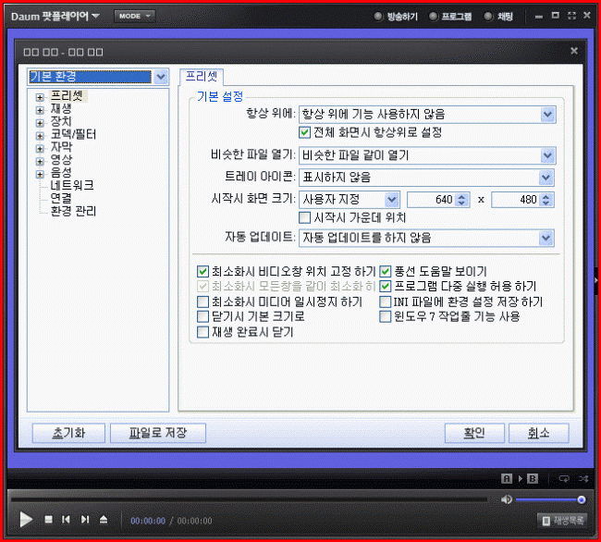Uncheck 전체 화면시 항상위로 설정 checkbox

pos(305,132)
